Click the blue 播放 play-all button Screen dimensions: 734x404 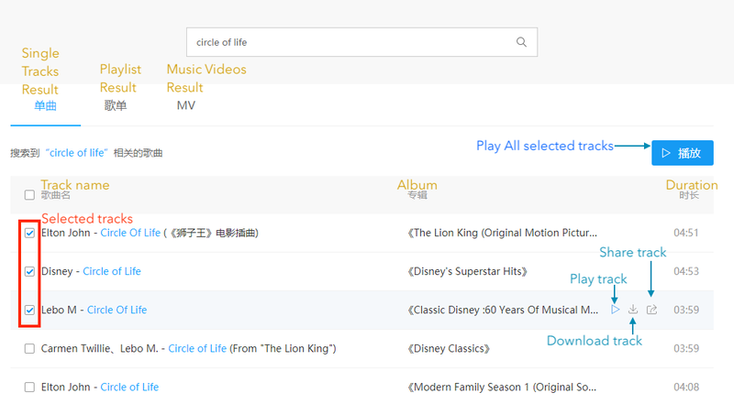click(x=682, y=153)
